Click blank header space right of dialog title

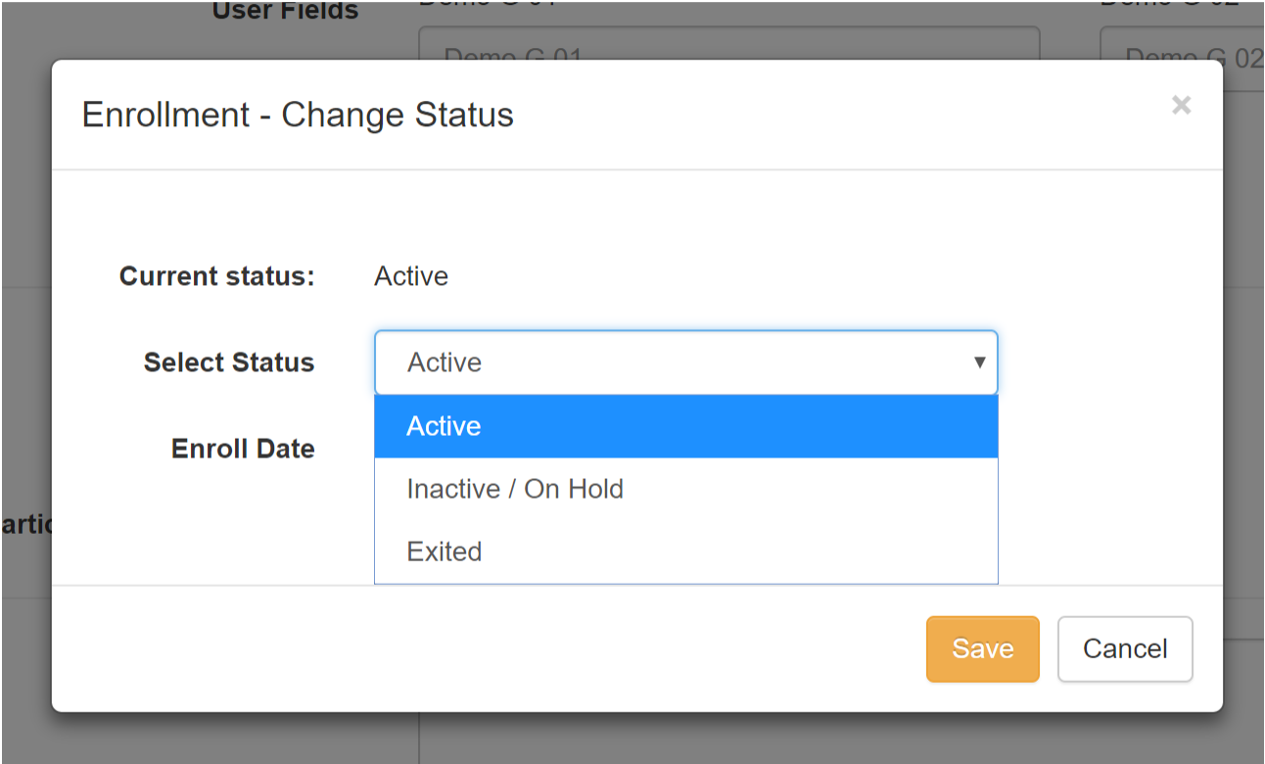(832, 115)
